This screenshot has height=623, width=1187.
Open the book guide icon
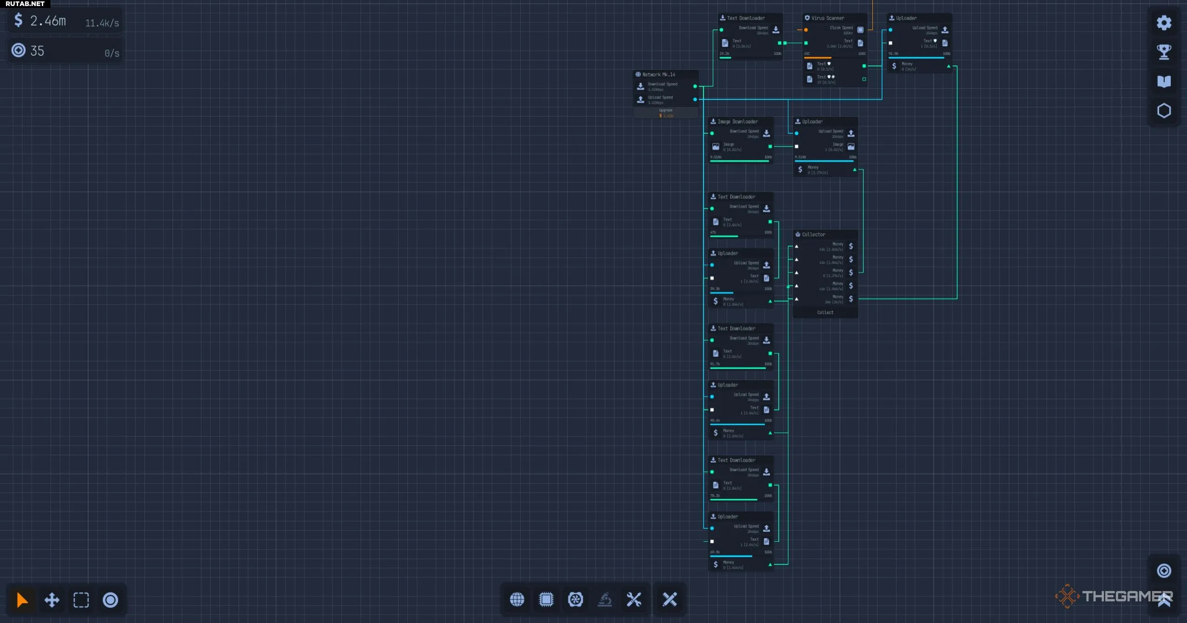pos(1164,81)
